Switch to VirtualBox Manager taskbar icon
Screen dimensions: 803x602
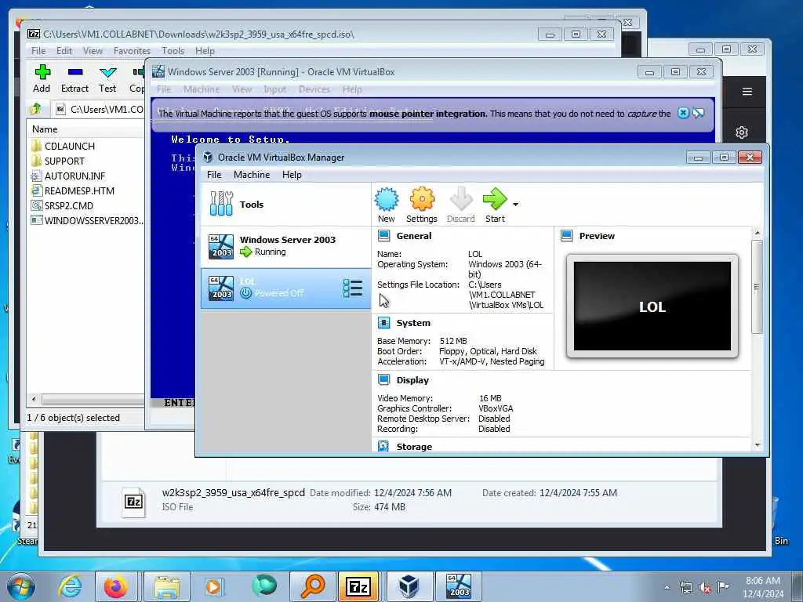[x=409, y=586]
